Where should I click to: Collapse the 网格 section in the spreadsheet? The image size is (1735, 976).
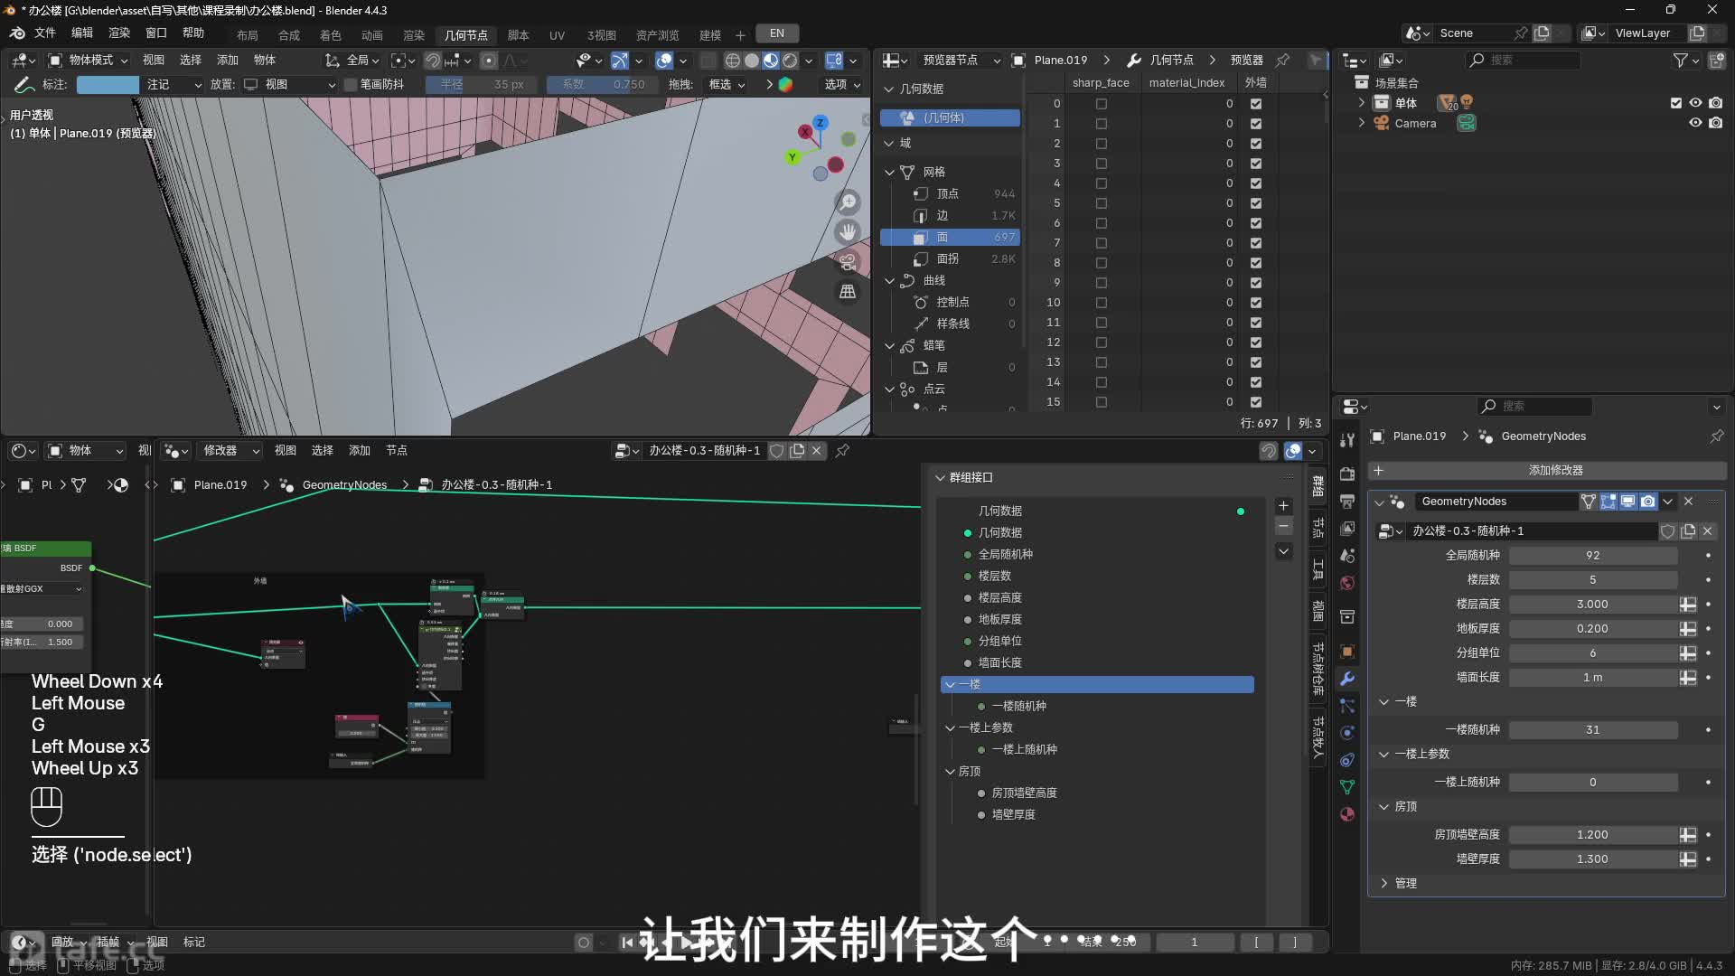coord(889,172)
